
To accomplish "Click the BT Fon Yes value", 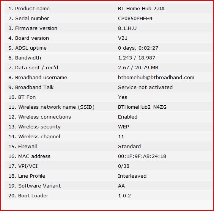I will [123, 97].
